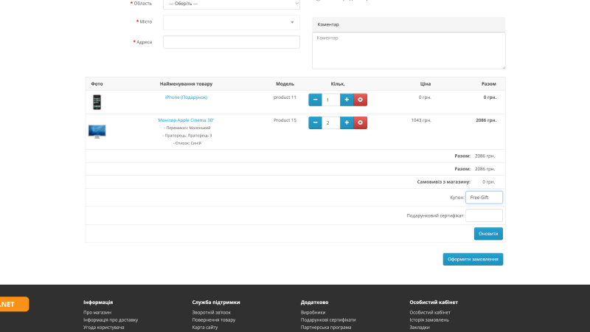The image size is (590, 332).
Task: Click the monitor quantity field
Action: tap(330, 122)
